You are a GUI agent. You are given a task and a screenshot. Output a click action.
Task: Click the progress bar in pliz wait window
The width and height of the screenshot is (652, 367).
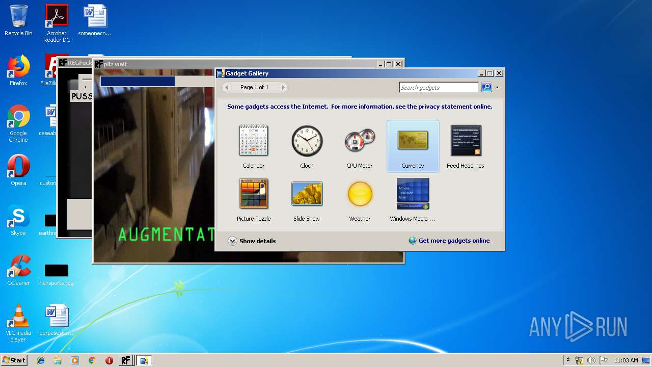coord(158,82)
